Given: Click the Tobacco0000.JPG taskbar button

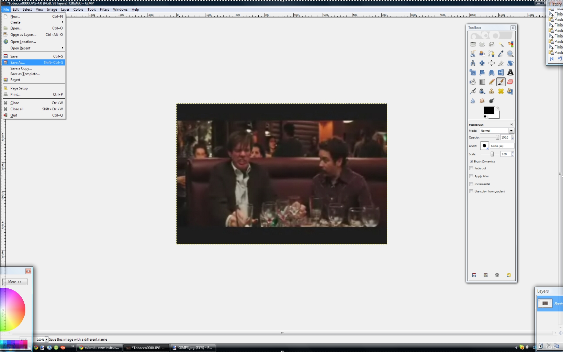Looking at the screenshot, I should [x=146, y=348].
